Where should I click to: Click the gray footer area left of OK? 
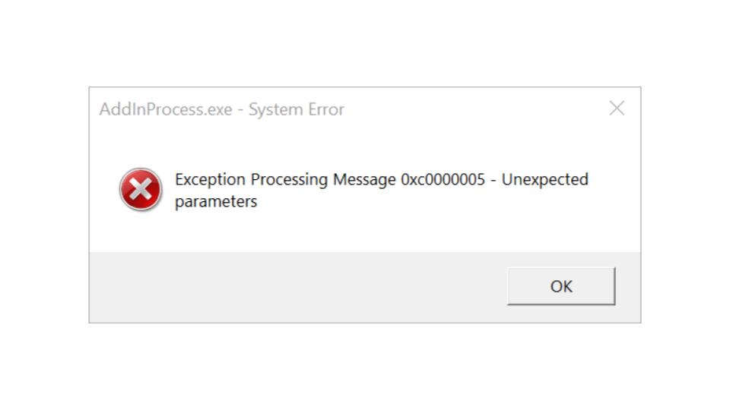298,287
